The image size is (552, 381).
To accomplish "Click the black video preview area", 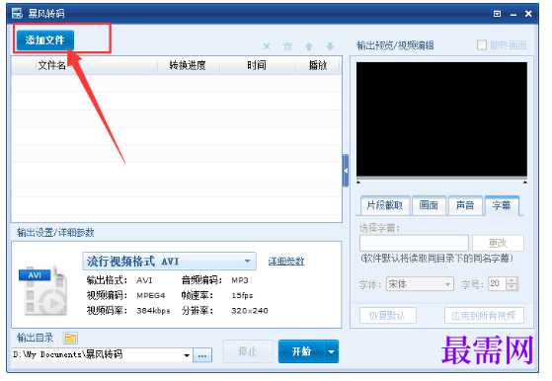I will pyautogui.click(x=441, y=118).
